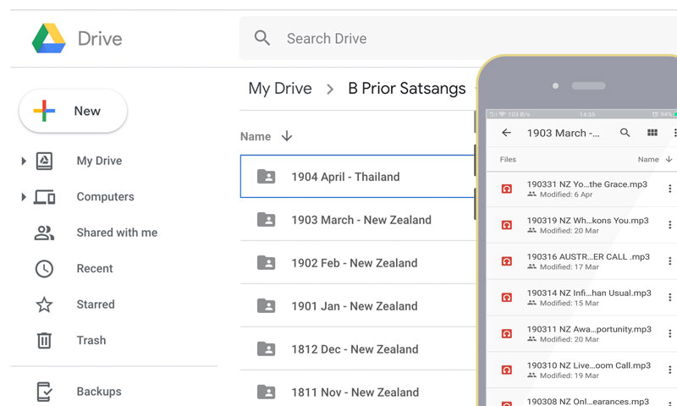Screen dimensions: 677x406
Task: Expand the My Drive tree arrow
Action: (24, 161)
